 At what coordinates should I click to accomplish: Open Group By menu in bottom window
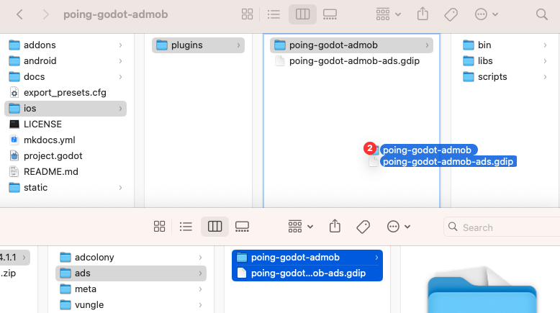(301, 227)
